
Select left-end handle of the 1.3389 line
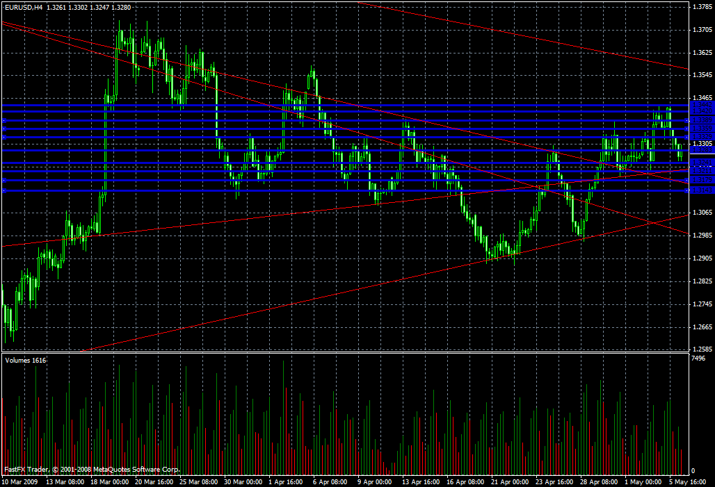(x=3, y=121)
